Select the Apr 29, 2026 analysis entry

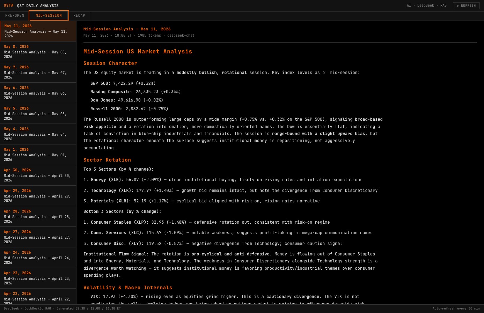tap(38, 196)
